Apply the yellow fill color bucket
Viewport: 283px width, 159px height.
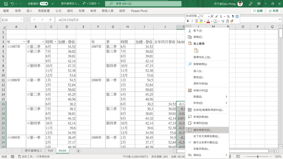[x=201, y=21]
